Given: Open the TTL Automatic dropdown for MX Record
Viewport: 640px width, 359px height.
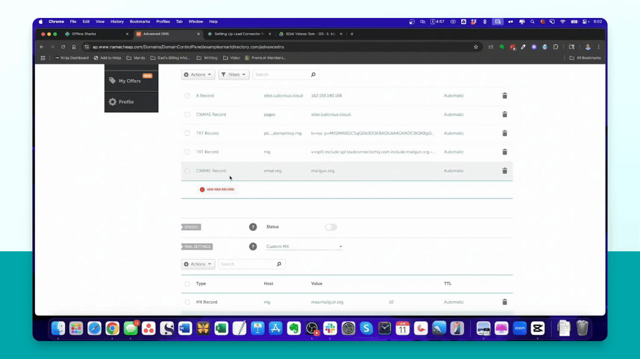Looking at the screenshot, I should (454, 302).
